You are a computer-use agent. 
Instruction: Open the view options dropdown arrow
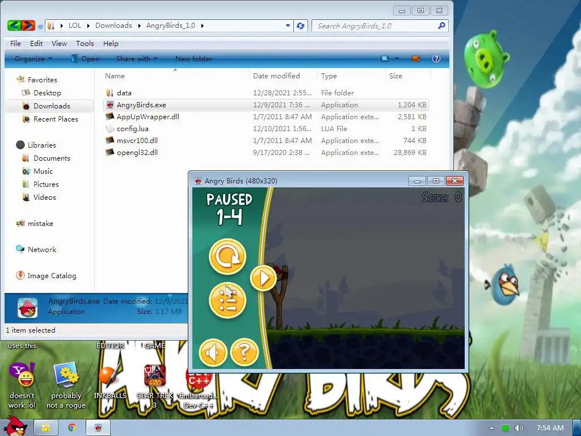397,58
